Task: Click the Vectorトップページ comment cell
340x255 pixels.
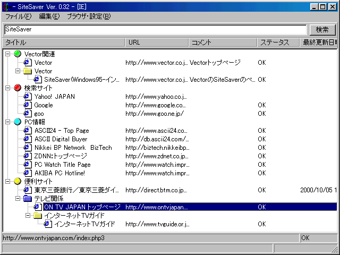Action: pos(215,63)
